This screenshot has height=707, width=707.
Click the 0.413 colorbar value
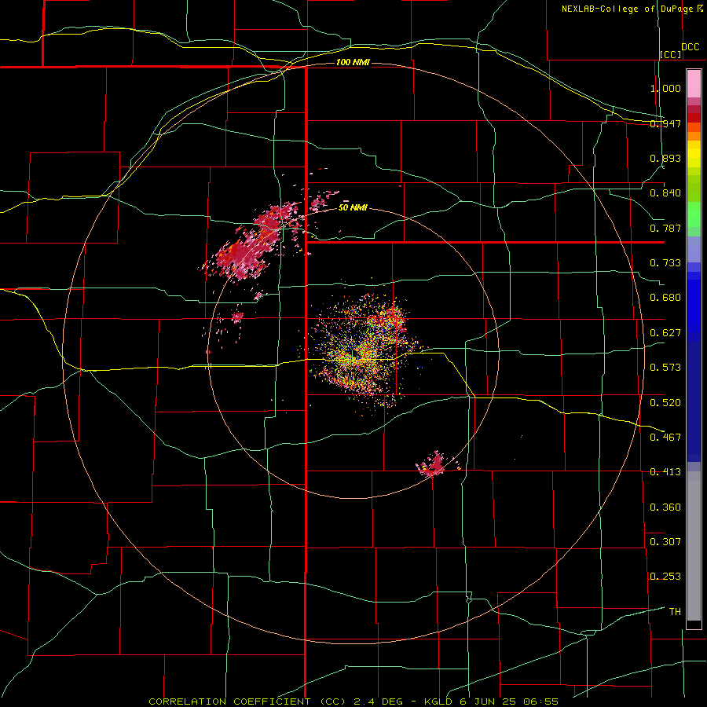(x=665, y=472)
